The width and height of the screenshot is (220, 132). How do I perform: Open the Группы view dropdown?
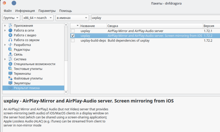point(11,18)
